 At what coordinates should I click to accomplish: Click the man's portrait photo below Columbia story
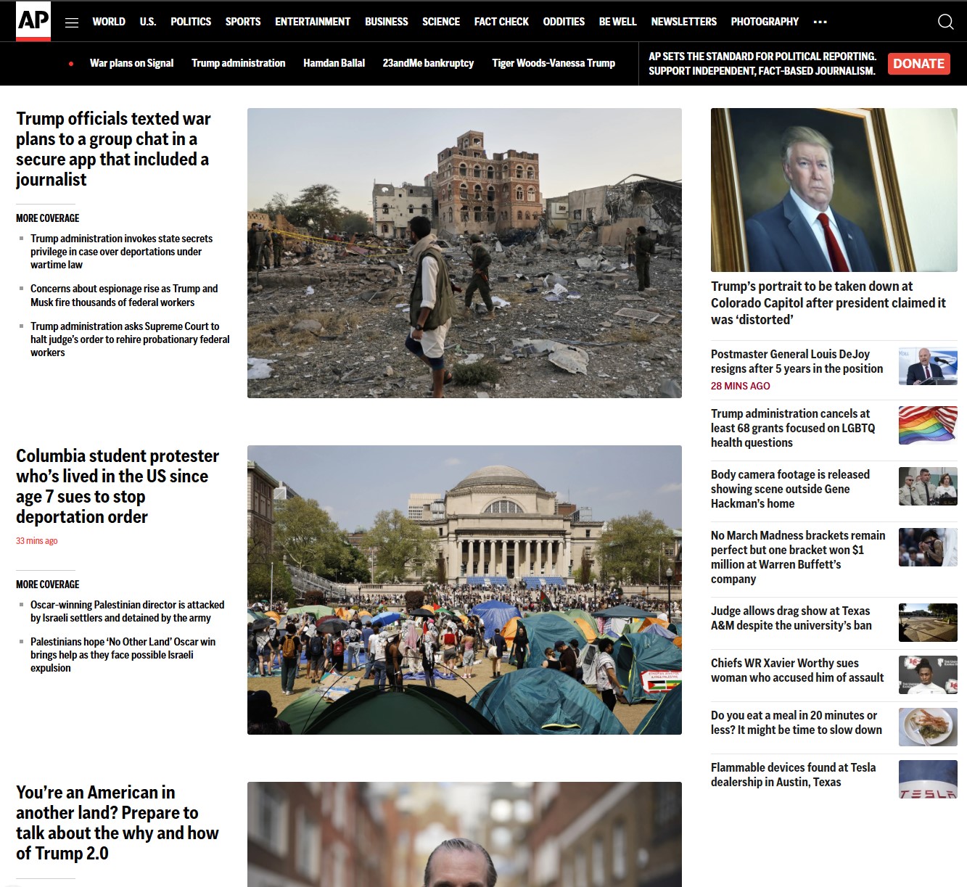pos(464,834)
